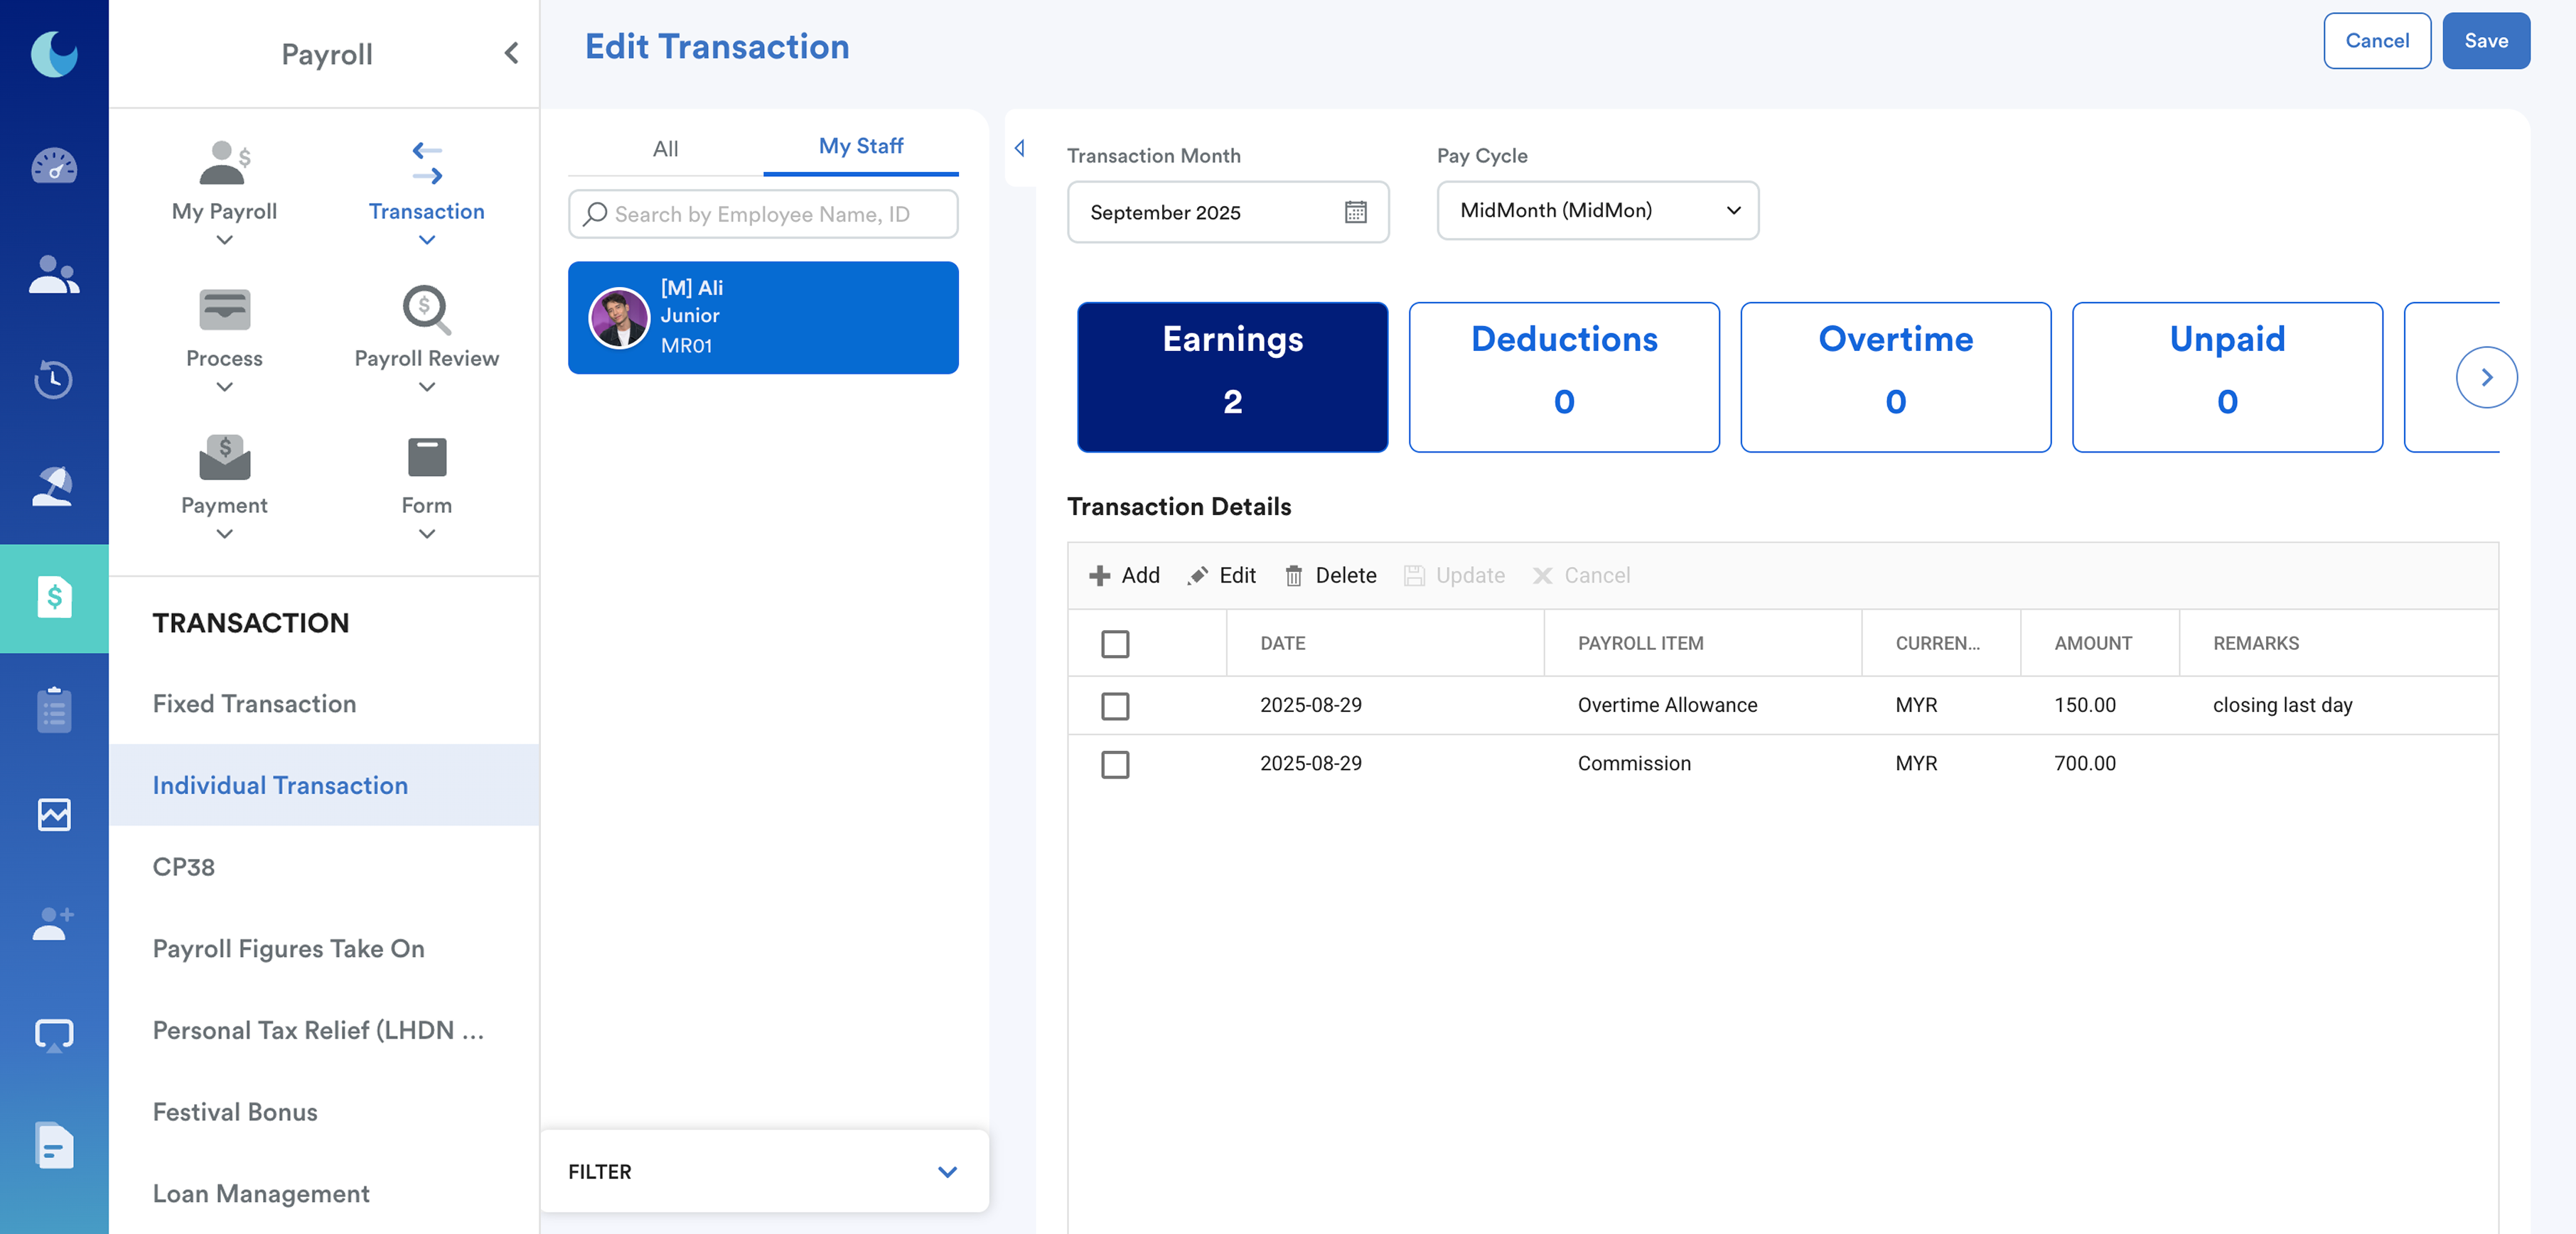Screen dimensions: 2576x1234
Task: Click the calendar icon in the Transaction Month field
Action: [x=1355, y=212]
